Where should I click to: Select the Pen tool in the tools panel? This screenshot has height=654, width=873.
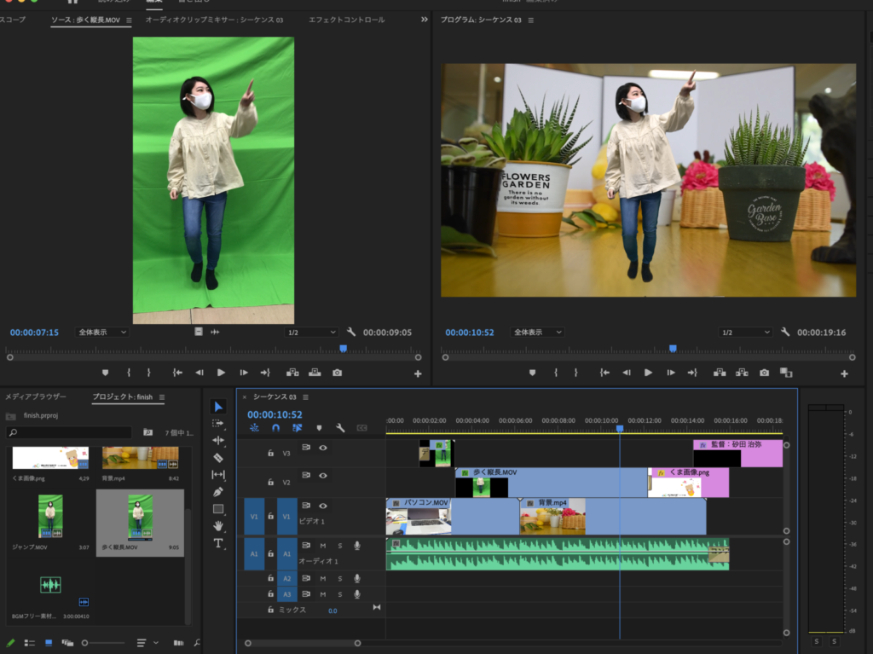click(218, 492)
